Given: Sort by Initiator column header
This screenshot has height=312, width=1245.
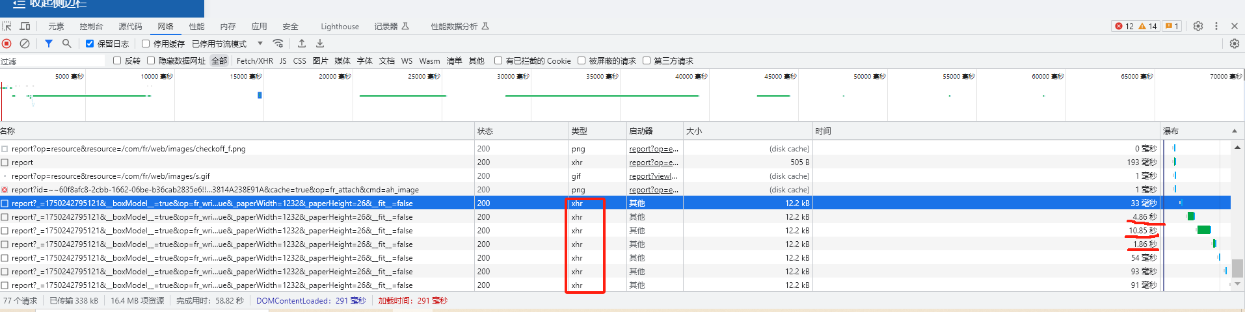Looking at the screenshot, I should coord(654,131).
